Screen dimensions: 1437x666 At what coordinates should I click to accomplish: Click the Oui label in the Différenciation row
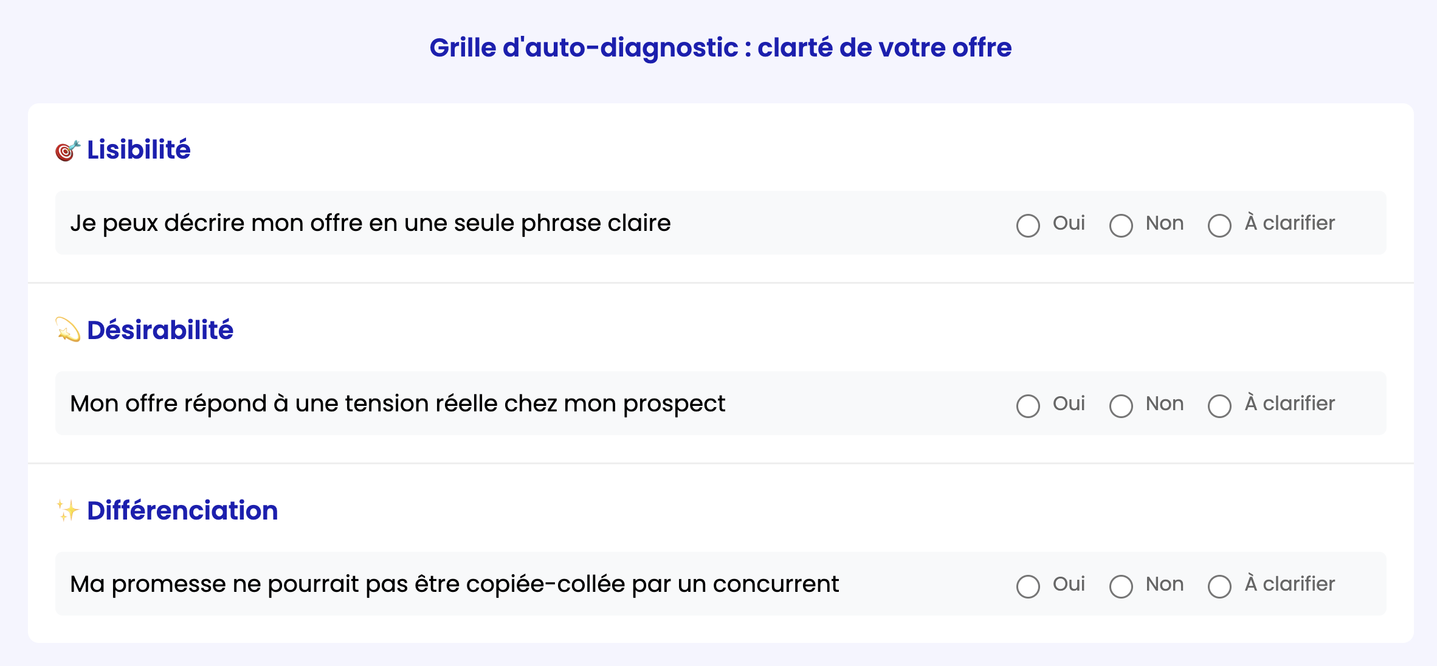coord(1069,584)
